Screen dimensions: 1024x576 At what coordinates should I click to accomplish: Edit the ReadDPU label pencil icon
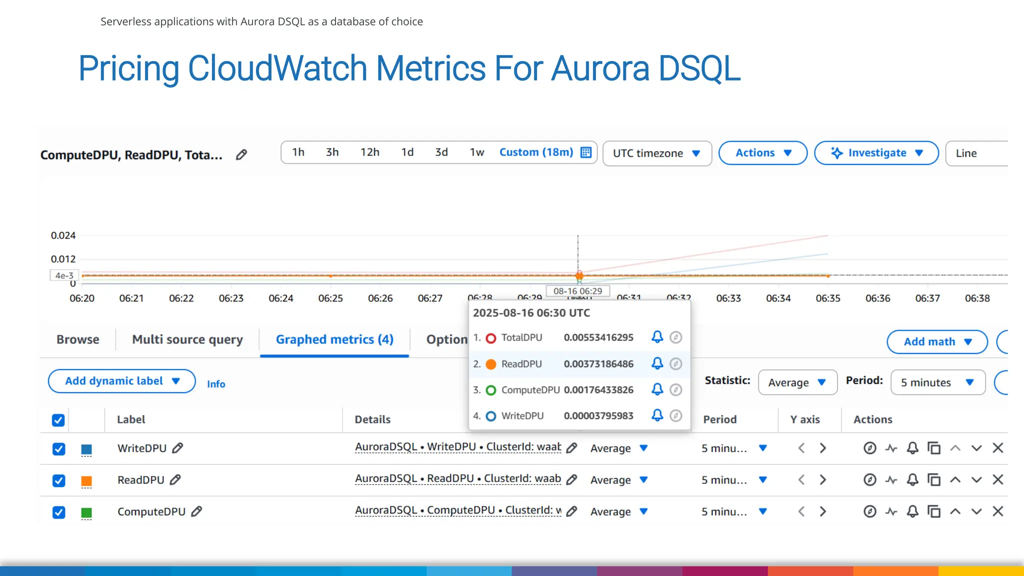175,479
